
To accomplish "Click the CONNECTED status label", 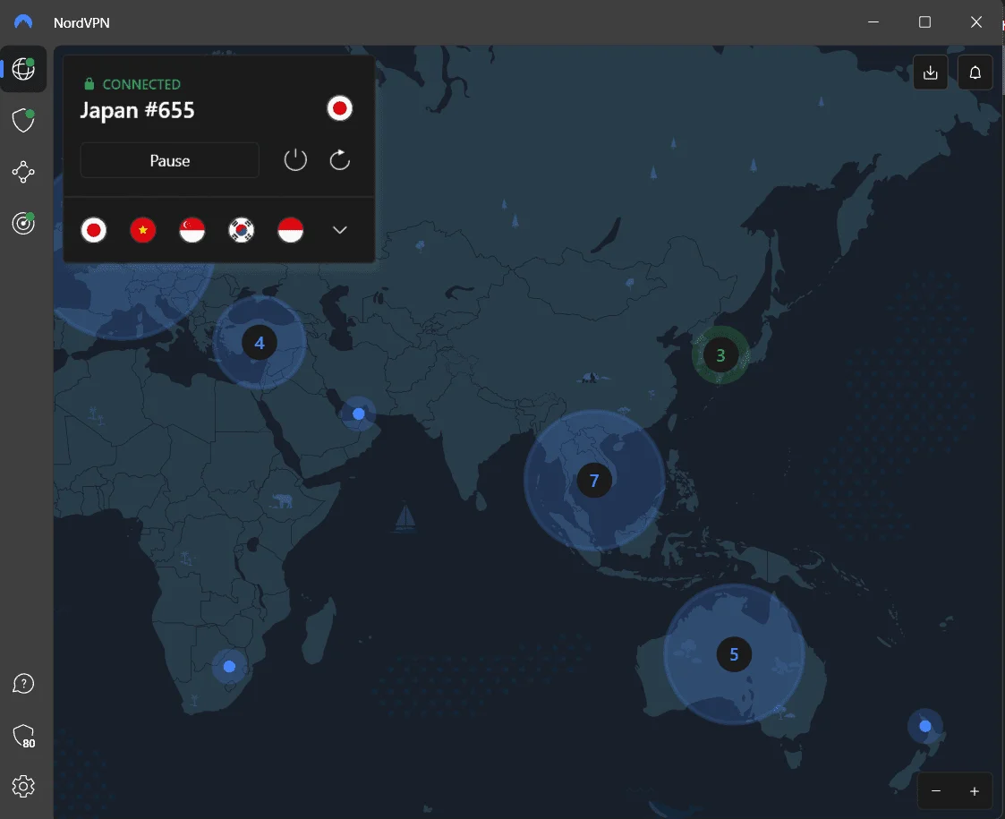I will coord(141,84).
